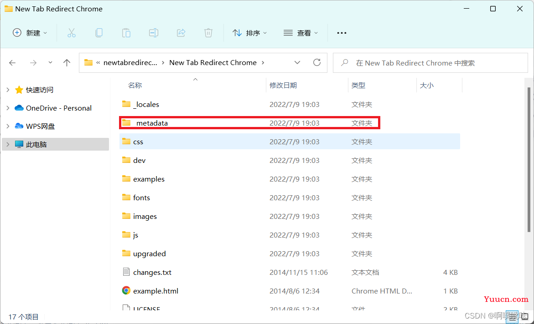This screenshot has height=324, width=534.
Task: Click the Chrome HTML D... type cell
Action: pos(382,291)
